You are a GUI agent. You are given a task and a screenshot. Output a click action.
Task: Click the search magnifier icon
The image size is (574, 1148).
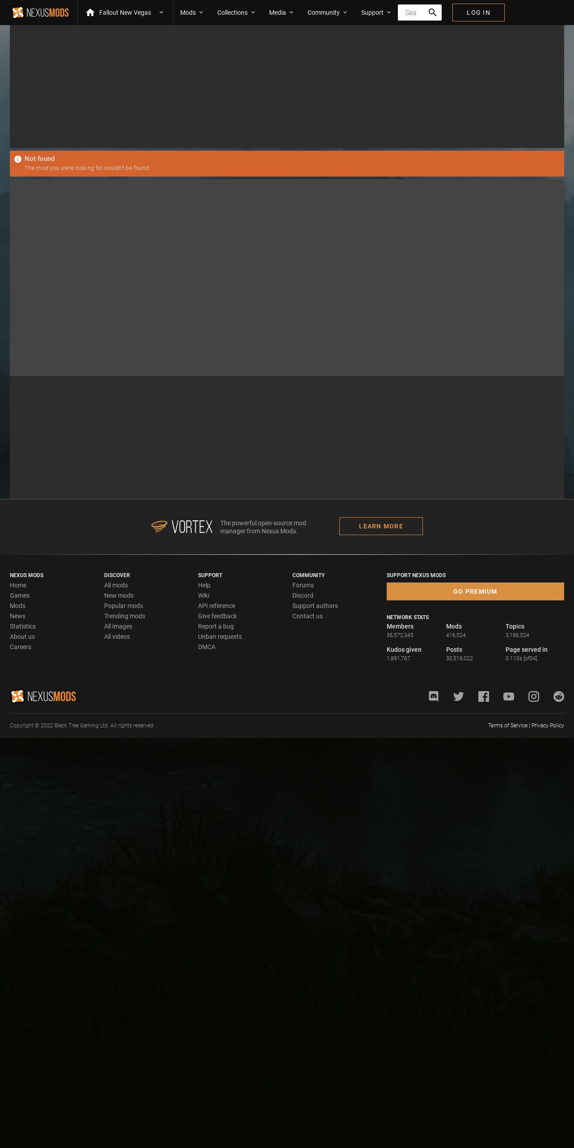432,13
